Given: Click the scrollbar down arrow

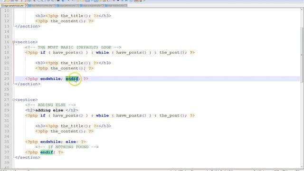Looking at the screenshot, I should coord(302,167).
